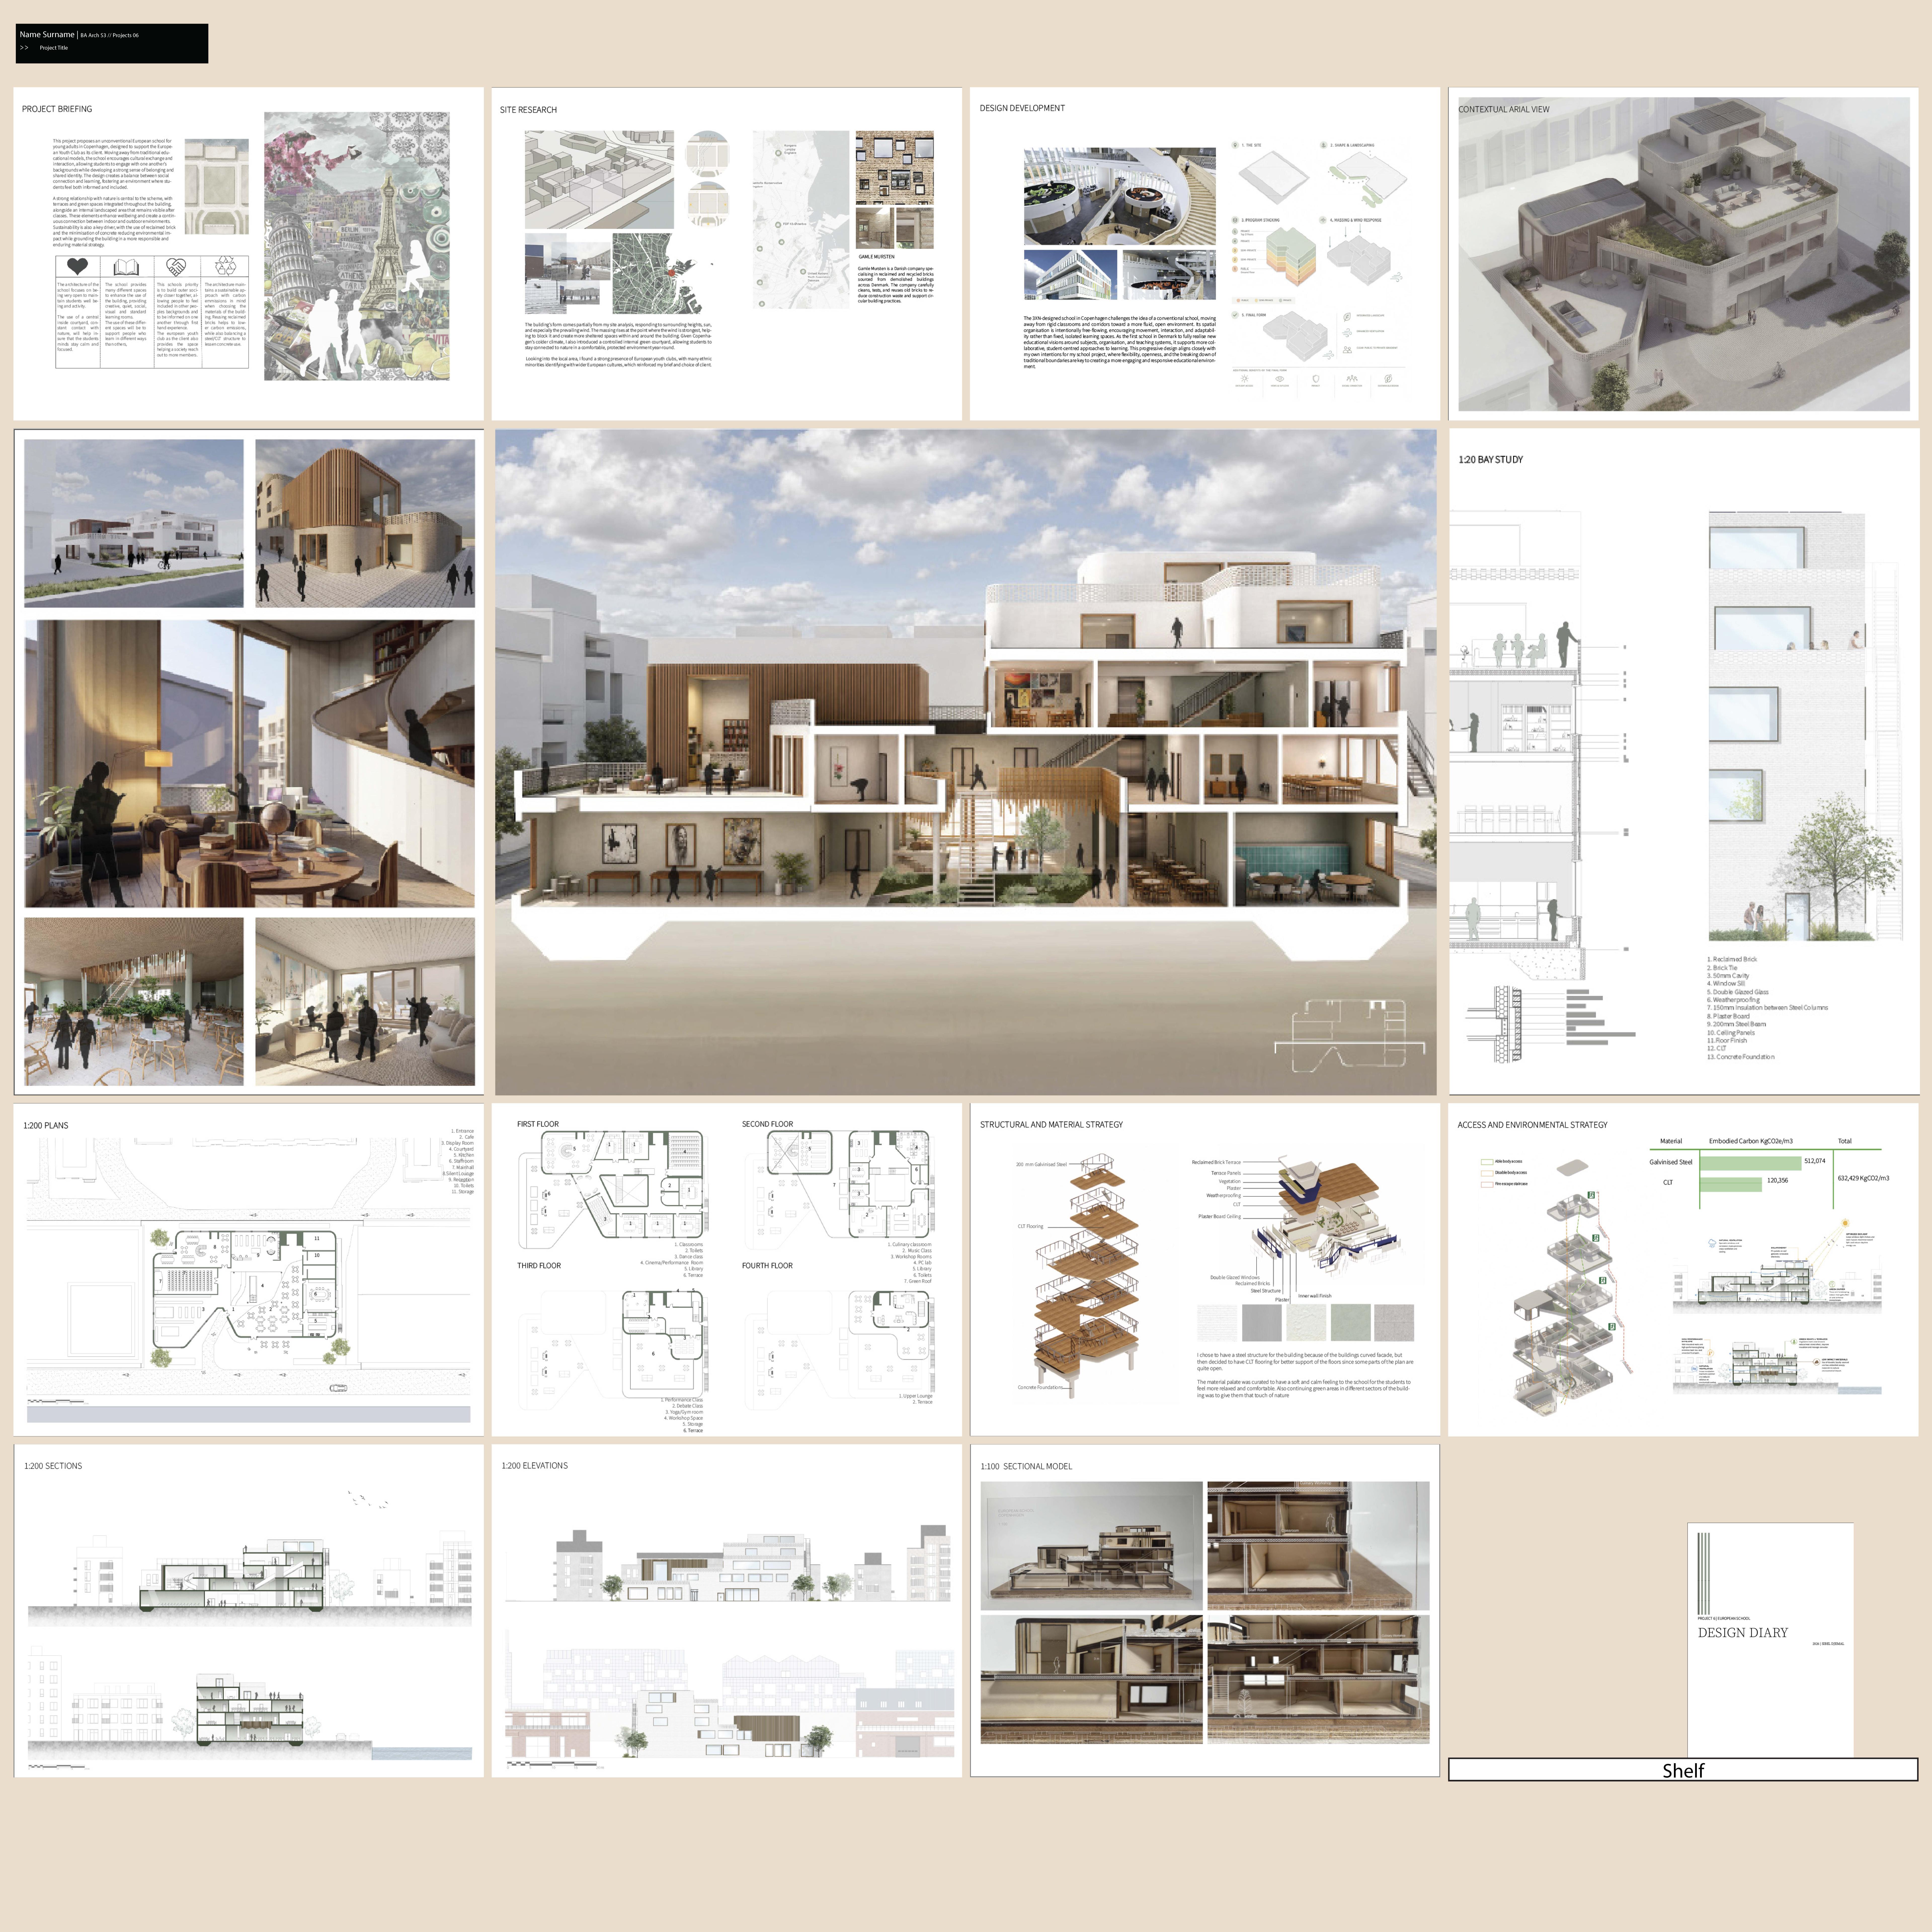Click the lower elevation with red brick buildings
This screenshot has height=1932, width=1932.
729,1702
